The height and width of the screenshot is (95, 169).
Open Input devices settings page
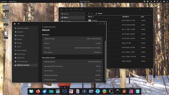pos(26,54)
